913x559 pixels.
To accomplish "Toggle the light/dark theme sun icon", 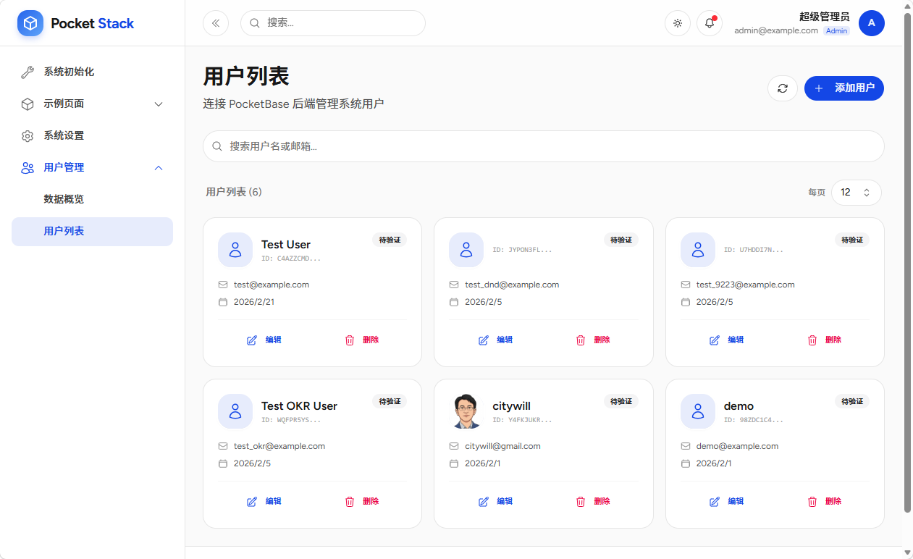I will (678, 23).
